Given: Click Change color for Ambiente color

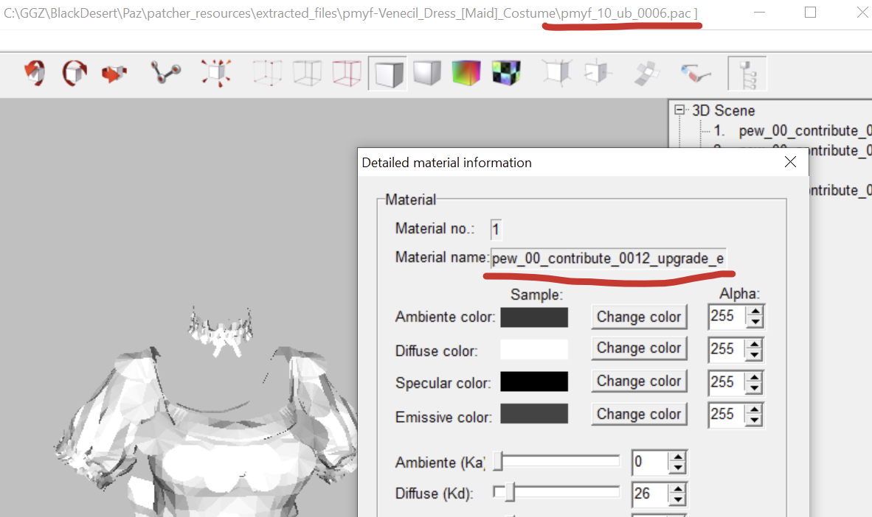Looking at the screenshot, I should pos(638,317).
